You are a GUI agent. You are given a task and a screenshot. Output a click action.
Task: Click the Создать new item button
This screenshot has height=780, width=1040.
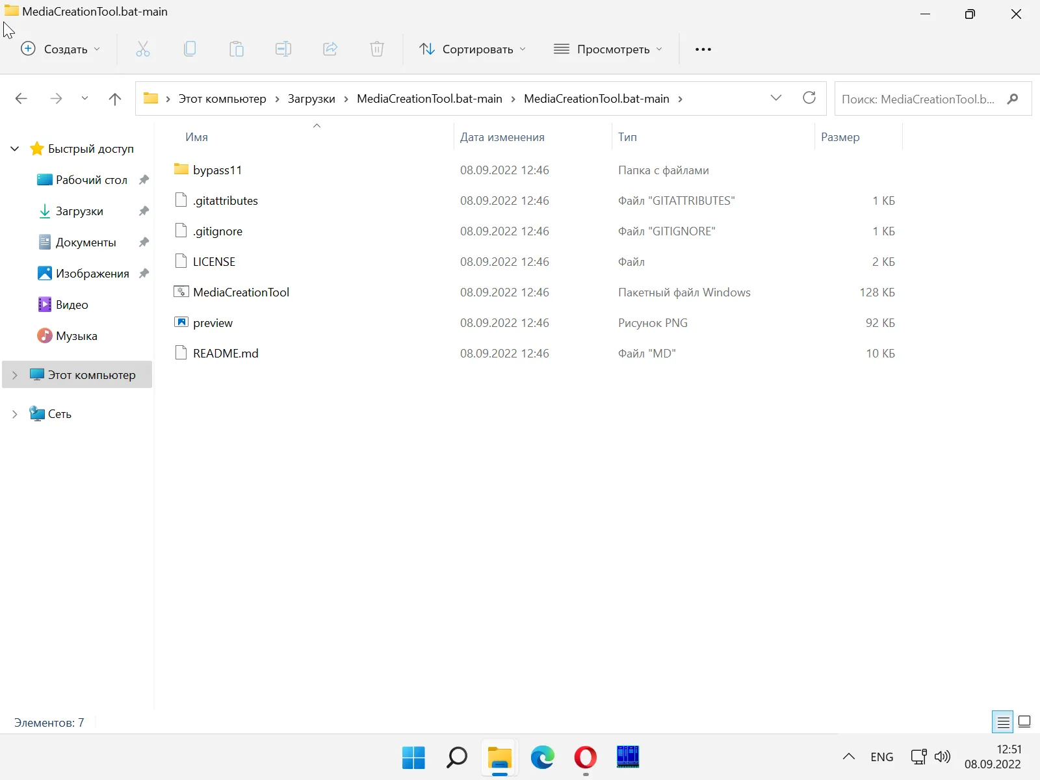[x=61, y=49]
